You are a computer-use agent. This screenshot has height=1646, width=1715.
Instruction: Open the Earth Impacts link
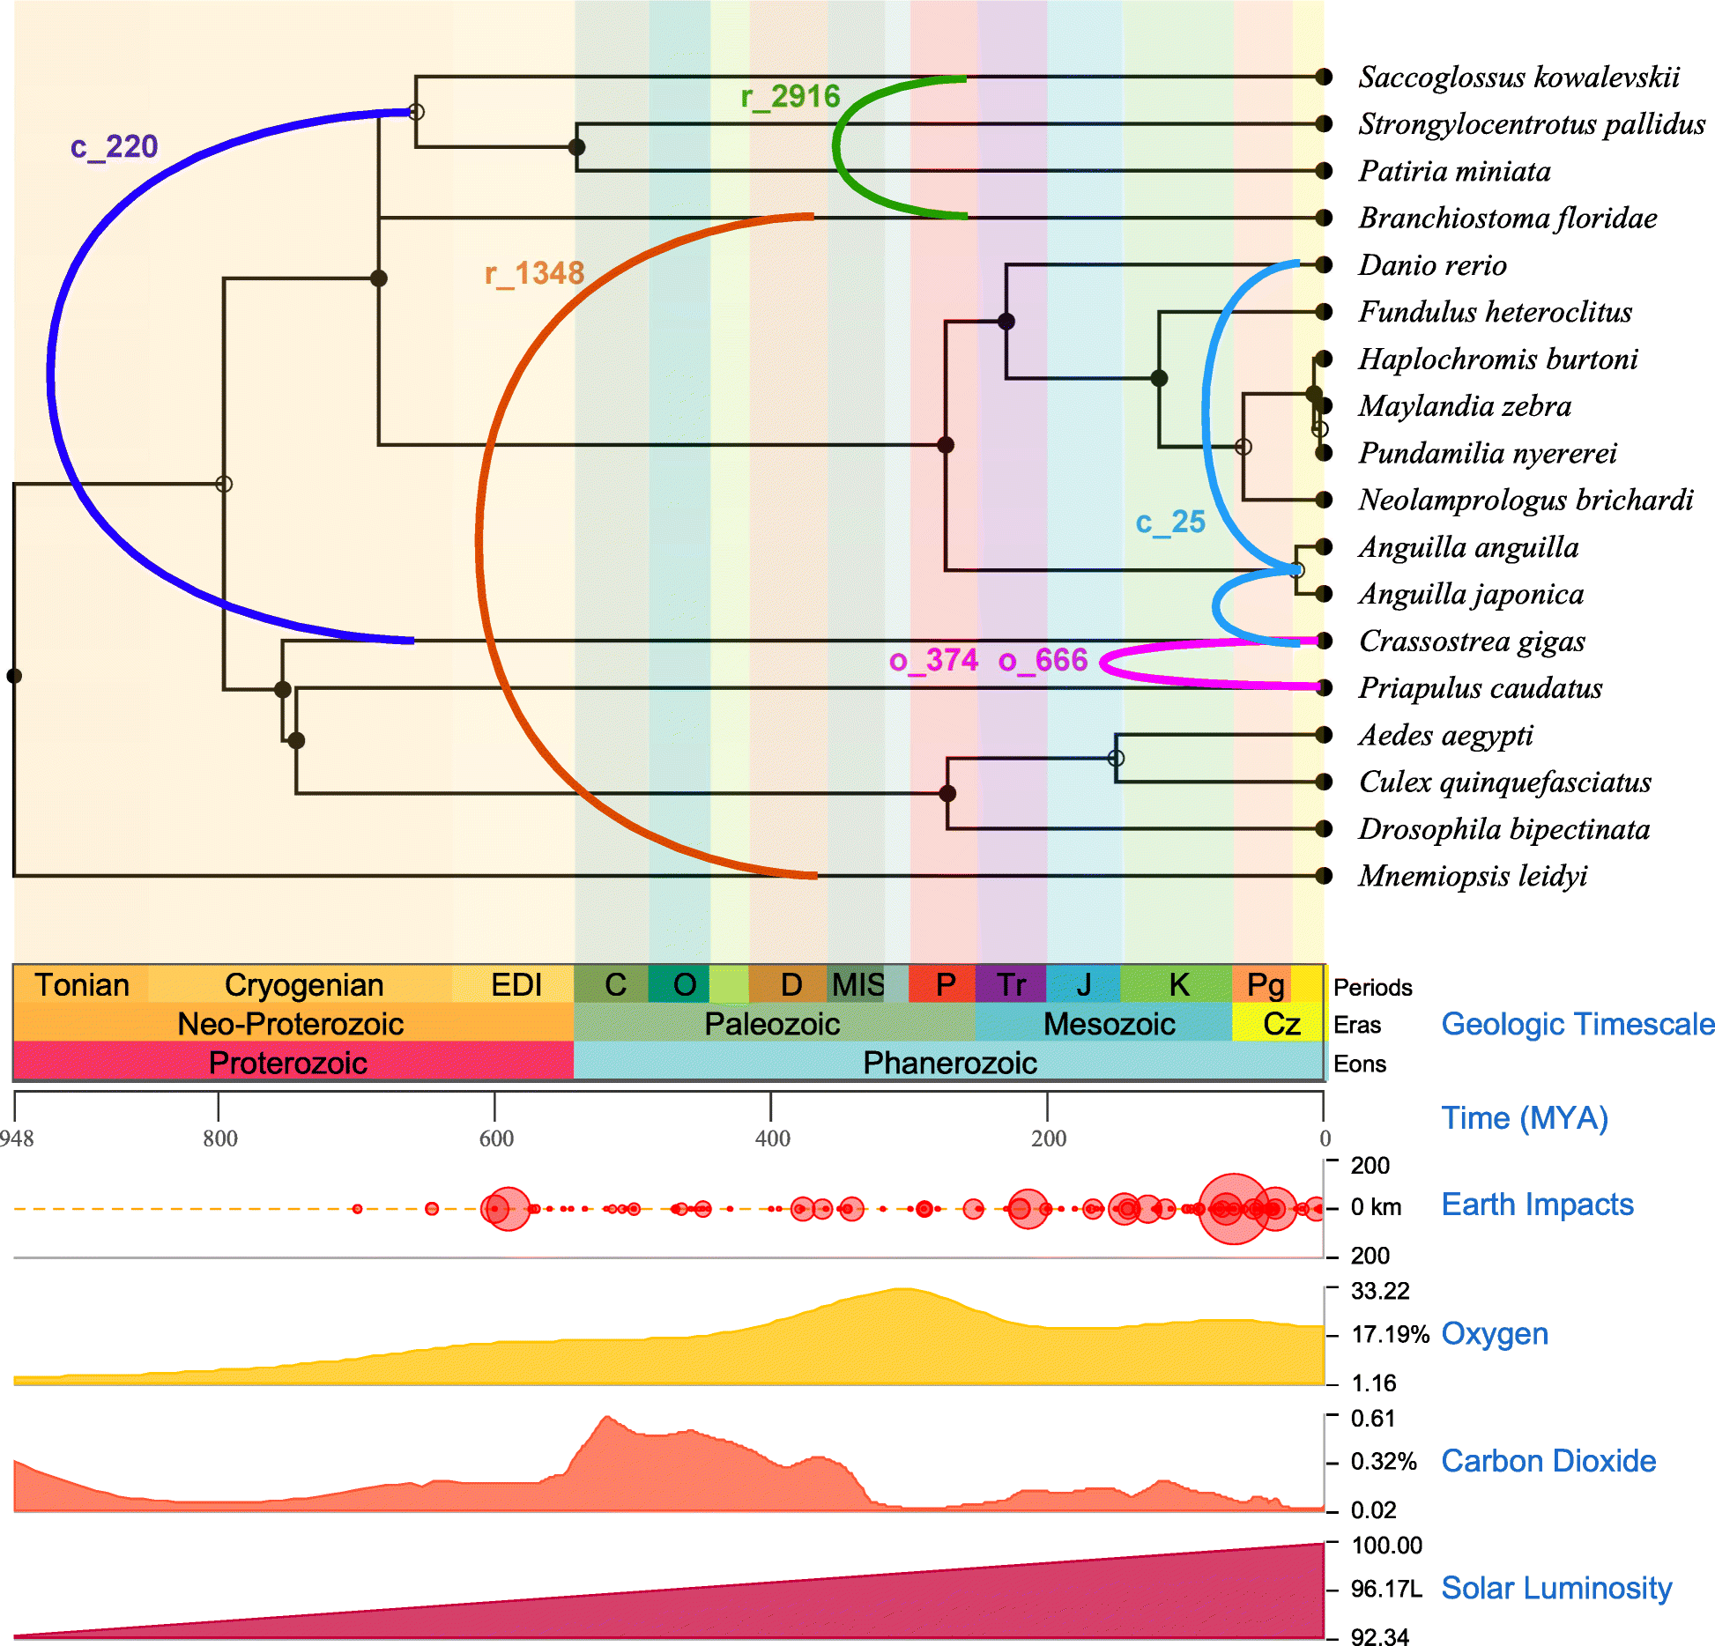(x=1537, y=1205)
